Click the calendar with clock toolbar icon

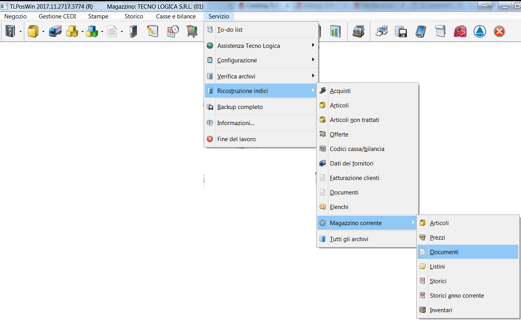click(x=173, y=31)
